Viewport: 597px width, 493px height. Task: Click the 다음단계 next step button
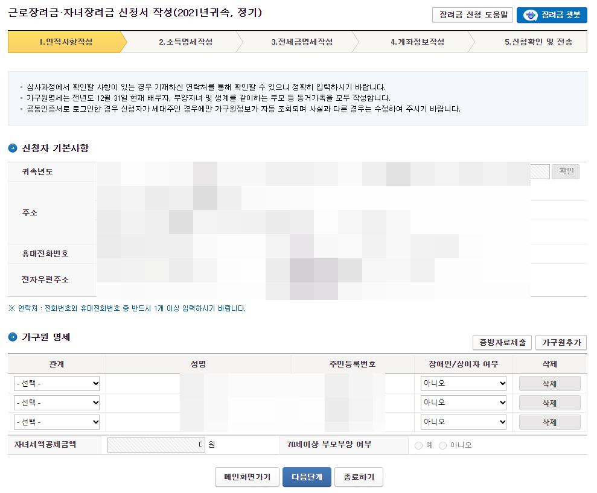(307, 477)
